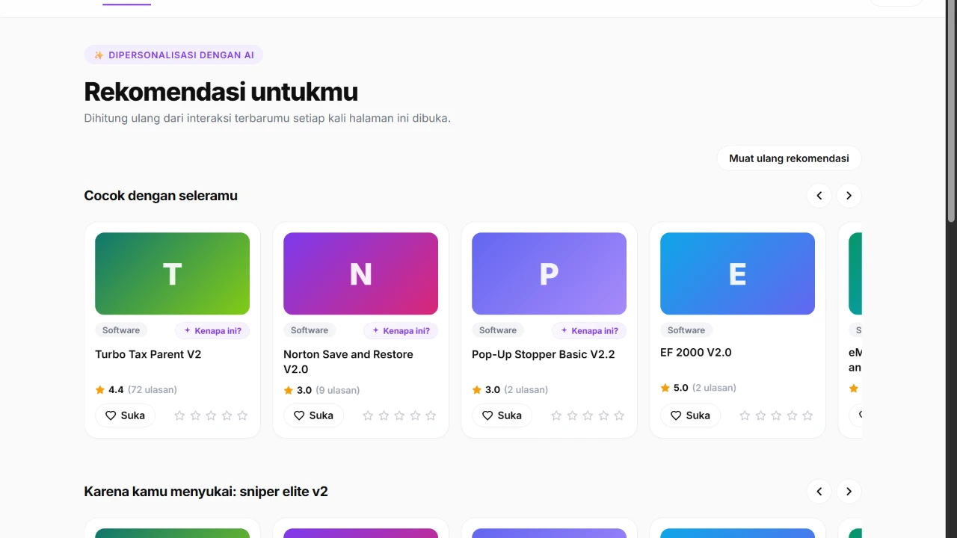Like Turbo Tax Parent V2 with Suka

coord(125,415)
